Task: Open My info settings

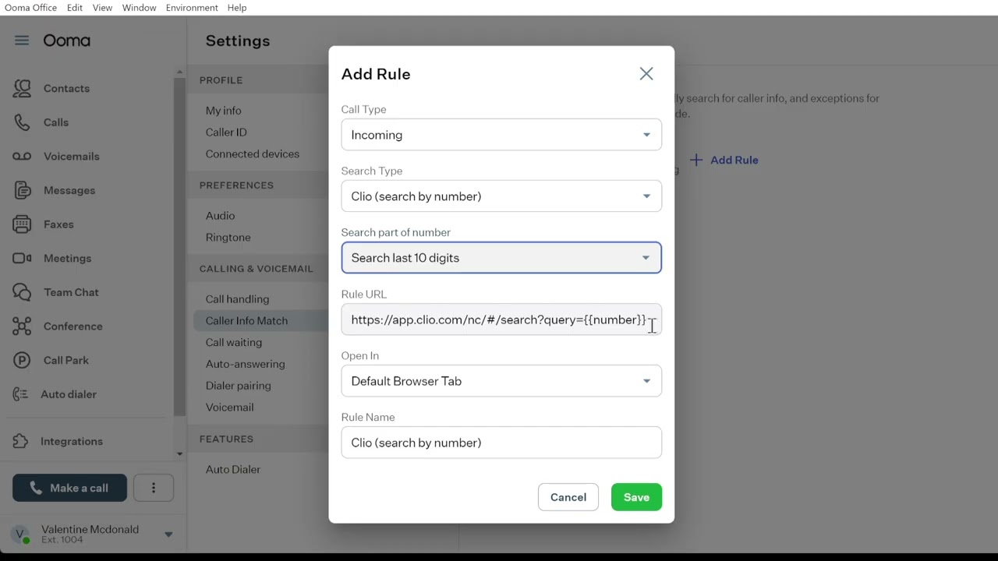Action: [223, 111]
